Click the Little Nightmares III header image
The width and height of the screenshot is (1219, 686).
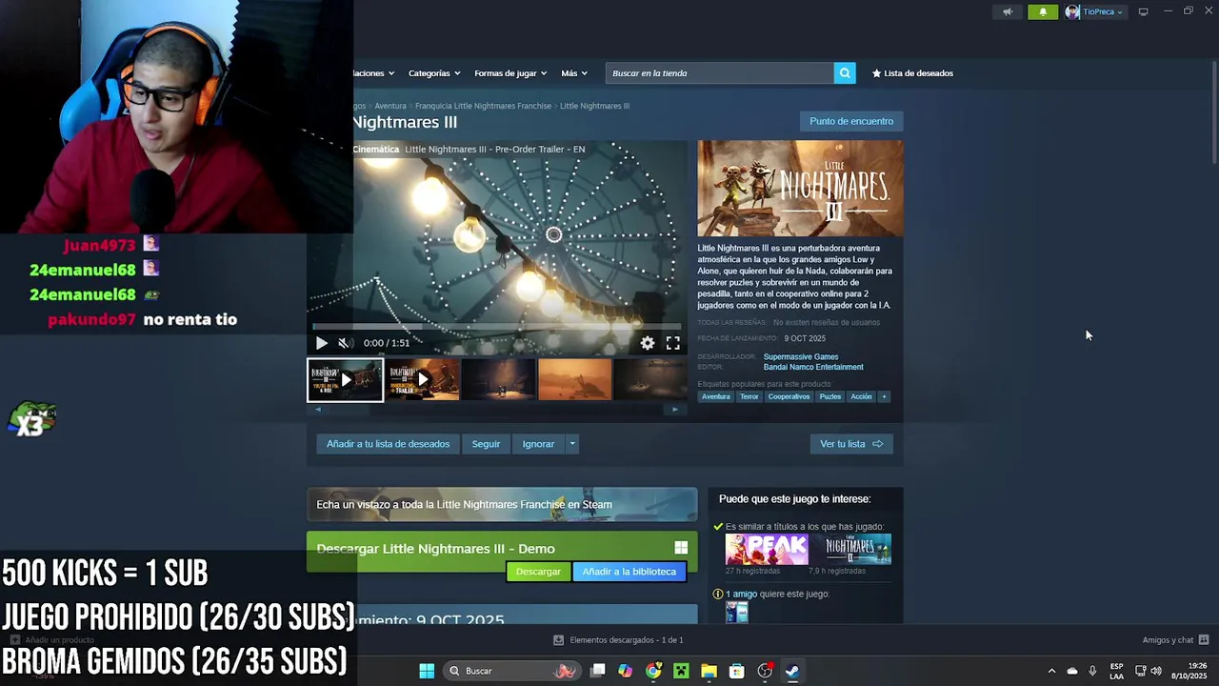pyautogui.click(x=800, y=189)
